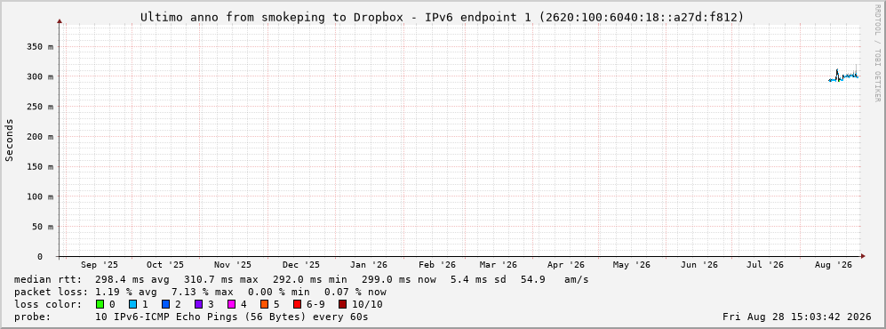Screen dimensions: 886x329
Task: Click the timestamp Fri Aug 28 15:03:42 2026
Action: 797,317
